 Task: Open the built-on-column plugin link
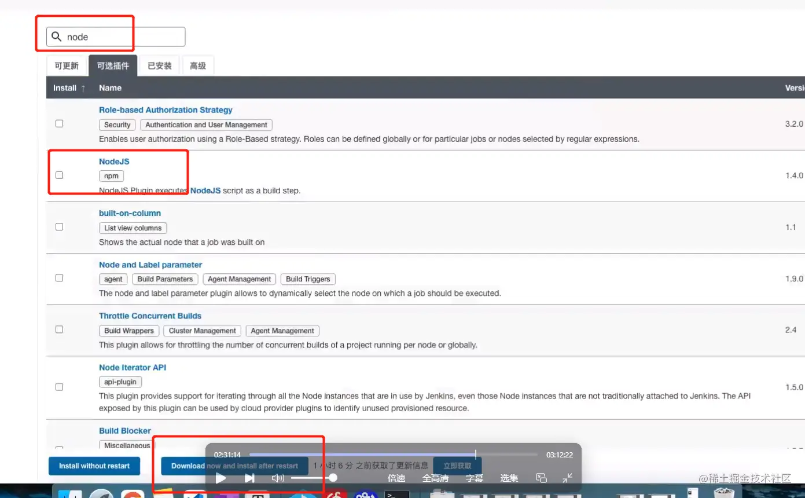pyautogui.click(x=130, y=213)
